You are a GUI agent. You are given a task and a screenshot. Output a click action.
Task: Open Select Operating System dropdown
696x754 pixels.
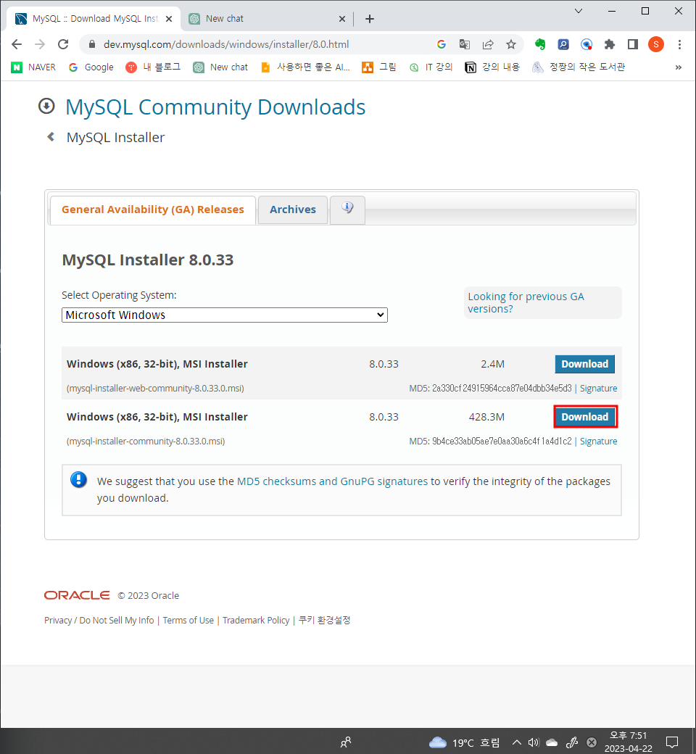point(225,315)
